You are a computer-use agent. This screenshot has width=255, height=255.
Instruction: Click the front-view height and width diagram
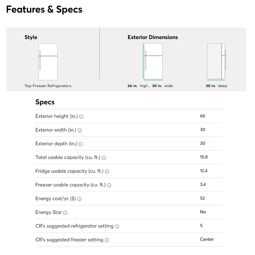pos(153,62)
